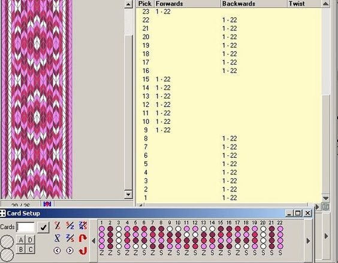Click the red rotate-forward arrow icon
The height and width of the screenshot is (263, 338).
(83, 238)
